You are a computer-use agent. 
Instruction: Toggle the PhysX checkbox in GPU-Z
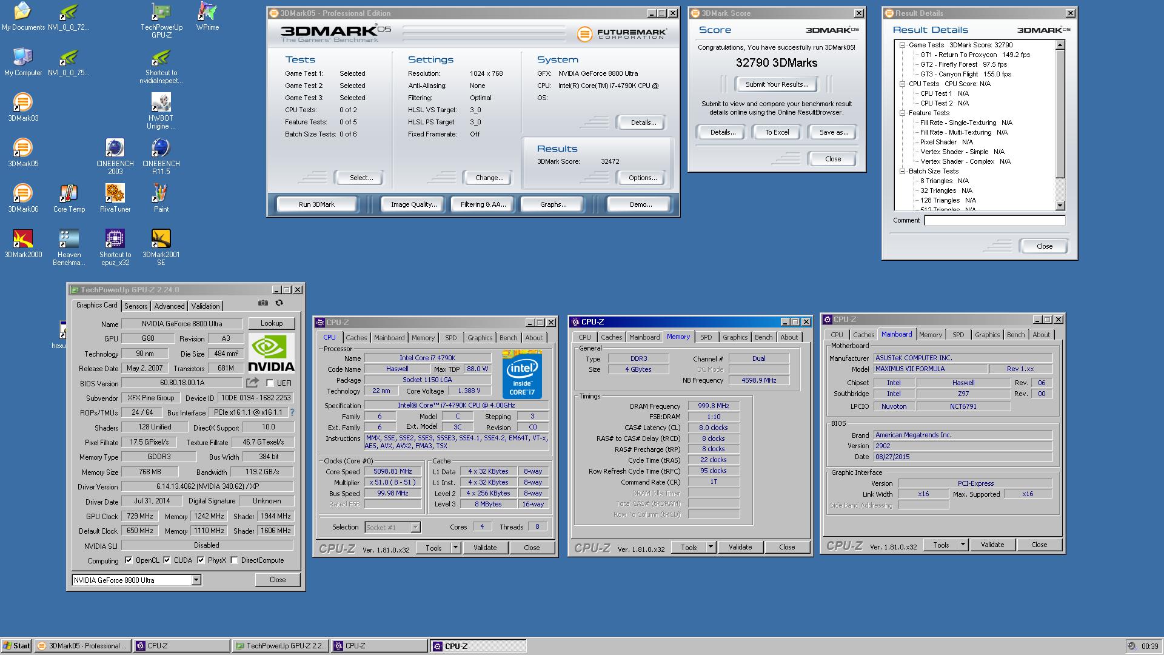coord(201,560)
